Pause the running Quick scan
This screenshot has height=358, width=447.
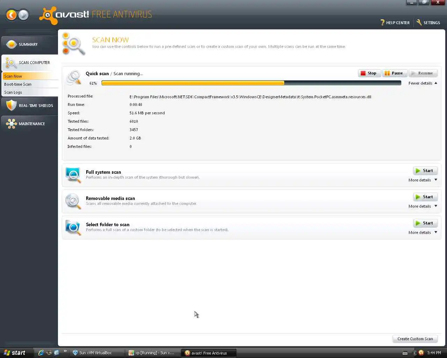click(394, 73)
